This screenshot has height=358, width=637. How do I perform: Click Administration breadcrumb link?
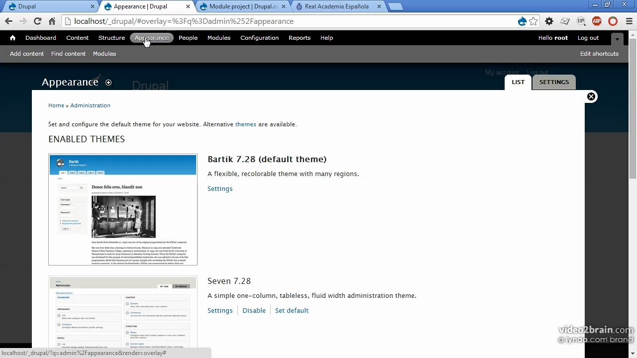[x=90, y=105]
